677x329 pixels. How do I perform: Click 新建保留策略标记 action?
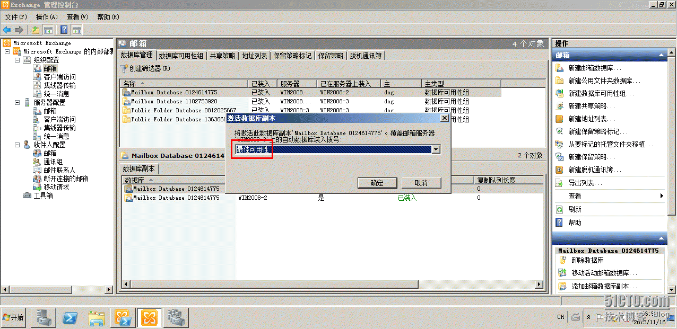(x=597, y=131)
